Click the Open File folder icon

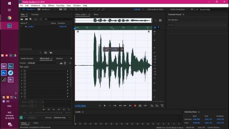[22, 19]
